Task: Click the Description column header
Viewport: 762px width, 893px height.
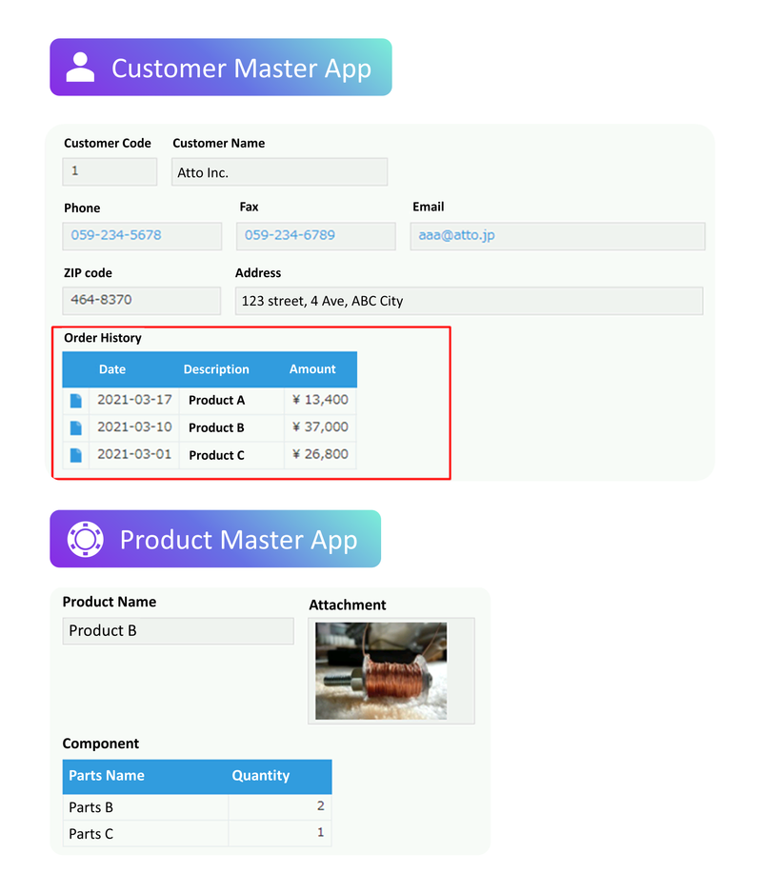Action: (x=216, y=369)
